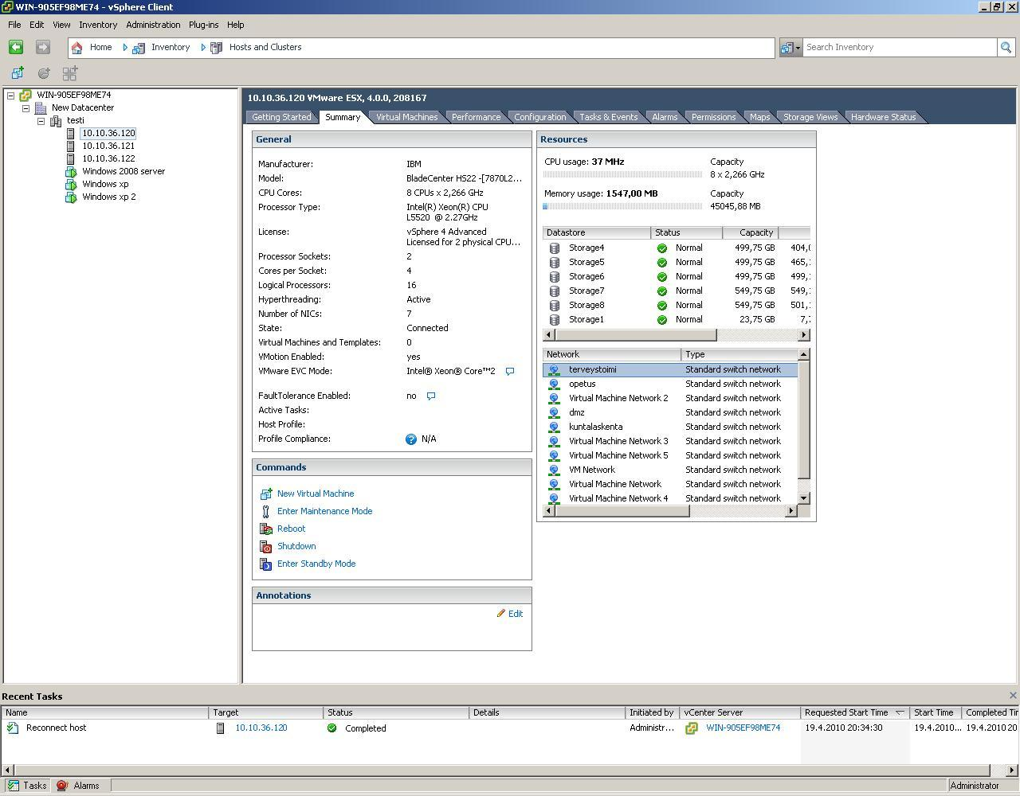Image resolution: width=1020 pixels, height=796 pixels.
Task: Click the Reboot command icon
Action: coord(266,529)
